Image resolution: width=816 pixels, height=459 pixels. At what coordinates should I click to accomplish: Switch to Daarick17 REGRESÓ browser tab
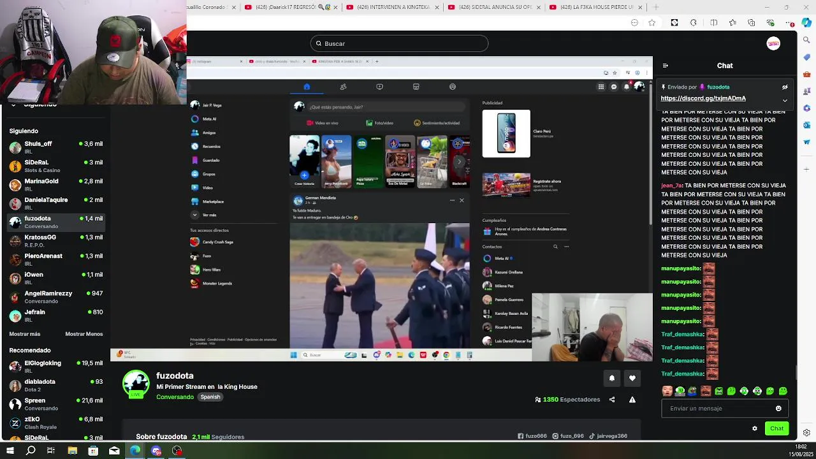point(291,7)
